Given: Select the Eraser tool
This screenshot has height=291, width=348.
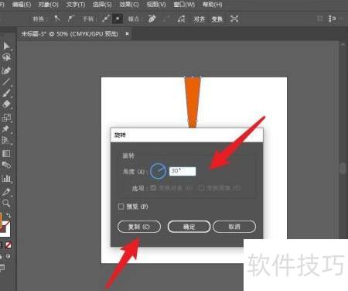Looking at the screenshot, I should pyautogui.click(x=6, y=104).
